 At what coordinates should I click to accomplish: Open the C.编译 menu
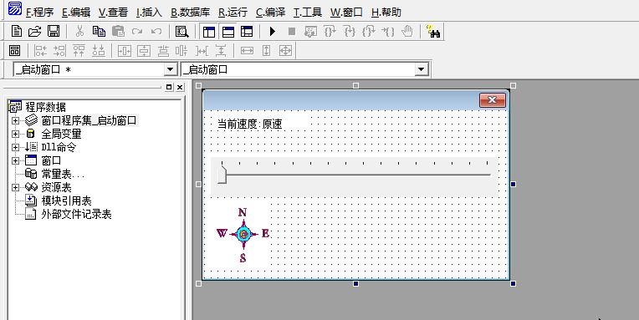coord(271,13)
